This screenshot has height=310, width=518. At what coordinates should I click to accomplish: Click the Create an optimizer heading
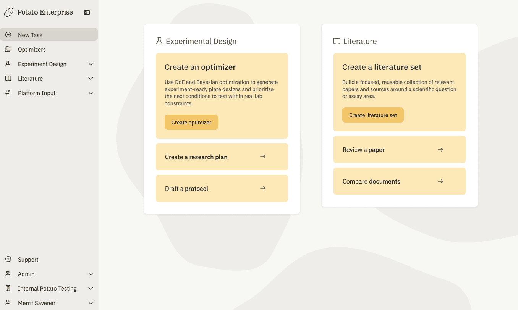[200, 67]
